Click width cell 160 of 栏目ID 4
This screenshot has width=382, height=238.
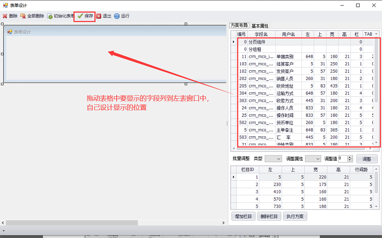[x=316, y=199]
